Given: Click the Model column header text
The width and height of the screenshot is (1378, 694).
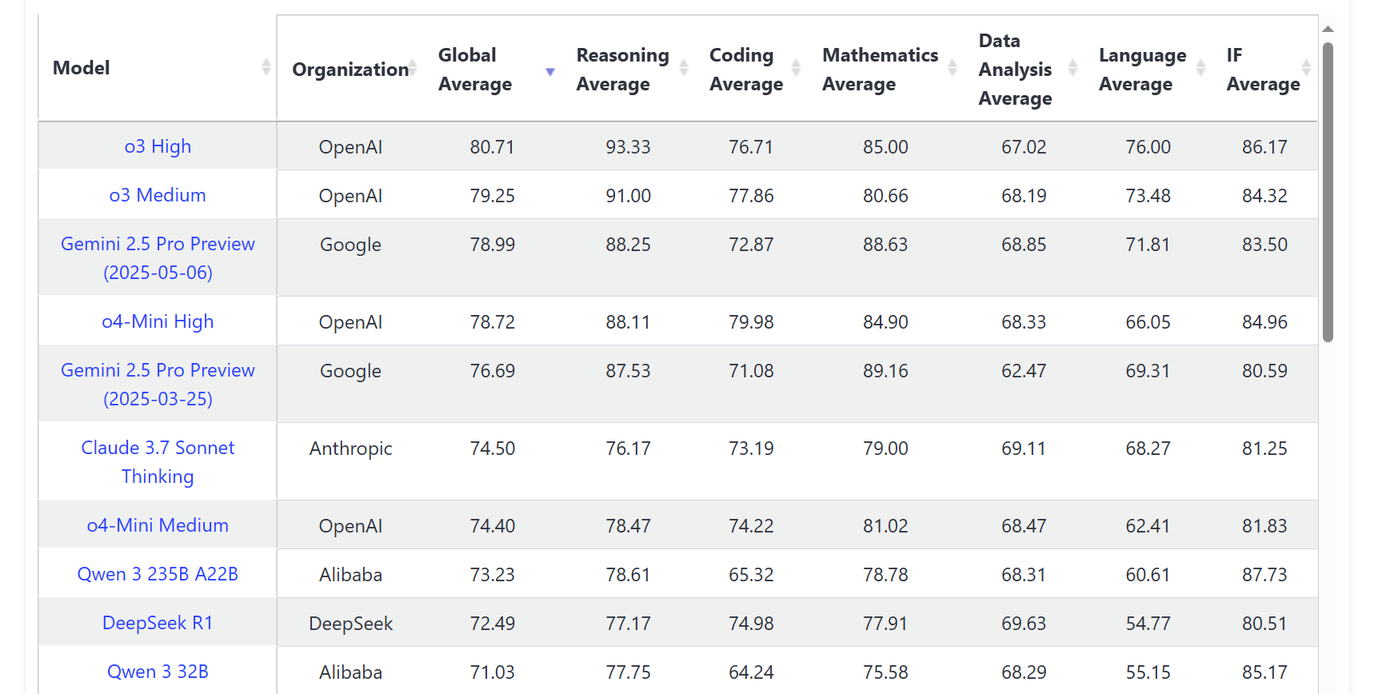Looking at the screenshot, I should click(82, 68).
